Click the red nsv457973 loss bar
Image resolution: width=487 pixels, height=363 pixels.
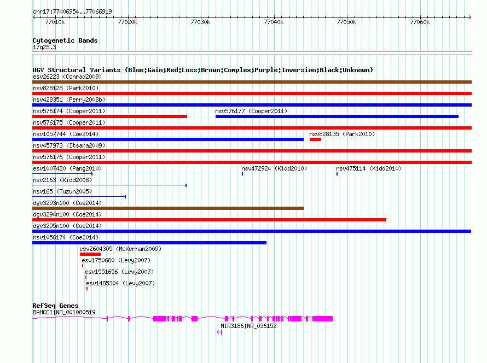[252, 151]
